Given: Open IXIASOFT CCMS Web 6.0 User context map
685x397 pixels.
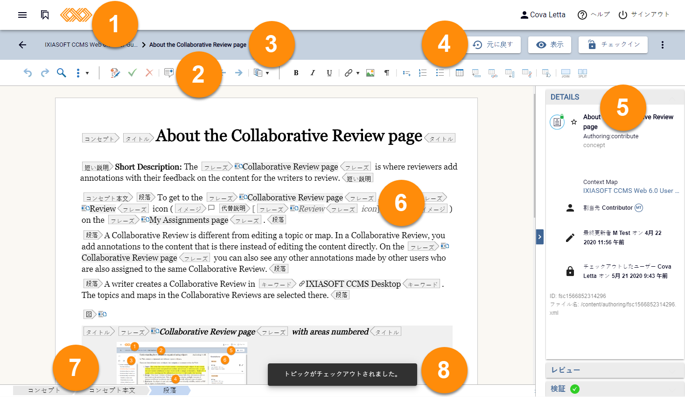Looking at the screenshot, I should tap(631, 191).
